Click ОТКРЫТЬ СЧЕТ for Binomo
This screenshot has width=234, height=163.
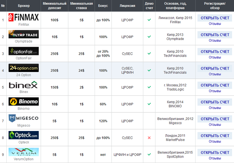pos(215,102)
